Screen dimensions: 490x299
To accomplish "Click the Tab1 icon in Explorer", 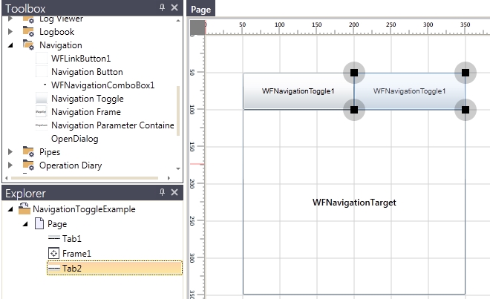I will pos(53,238).
